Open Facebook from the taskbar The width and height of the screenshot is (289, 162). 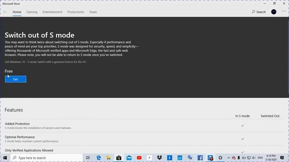click(200, 158)
